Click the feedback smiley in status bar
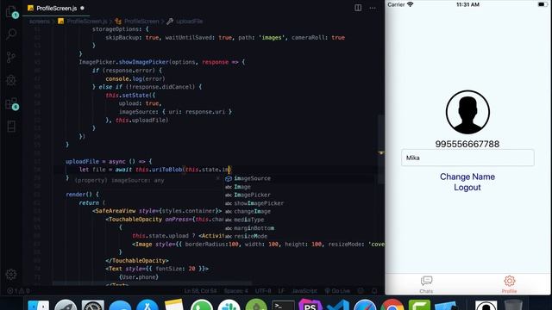The width and height of the screenshot is (552, 310). pos(361,291)
